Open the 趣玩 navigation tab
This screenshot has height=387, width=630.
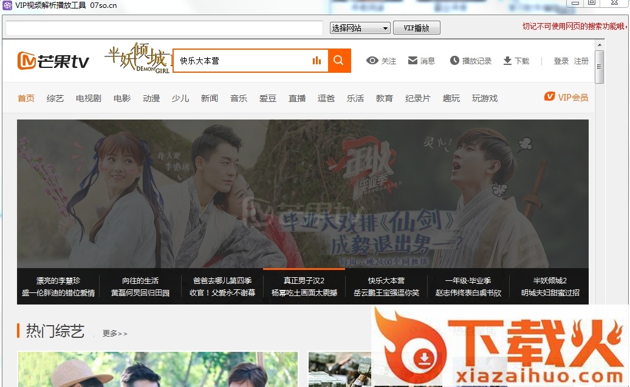tap(451, 98)
